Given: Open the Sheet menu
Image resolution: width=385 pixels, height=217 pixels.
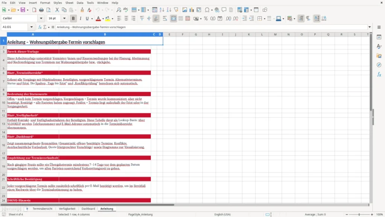Looking at the screenshot, I should coord(69,3).
